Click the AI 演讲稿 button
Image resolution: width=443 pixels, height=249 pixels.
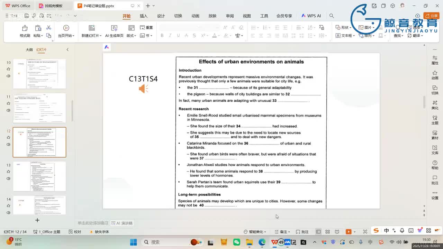tap(122, 223)
